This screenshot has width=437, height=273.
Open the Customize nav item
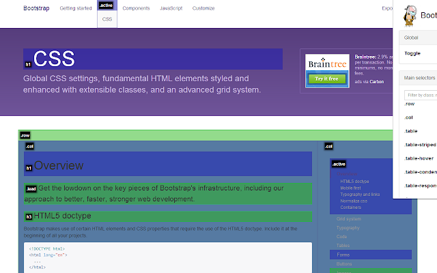click(x=203, y=8)
